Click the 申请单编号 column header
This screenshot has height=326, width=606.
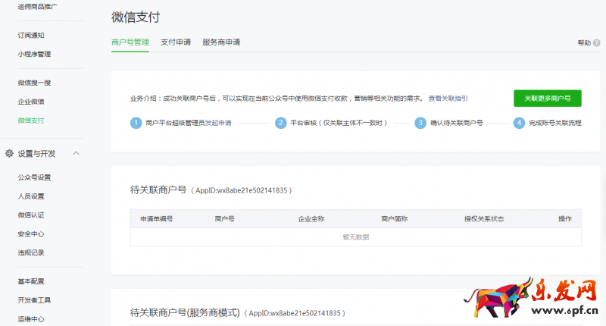157,219
